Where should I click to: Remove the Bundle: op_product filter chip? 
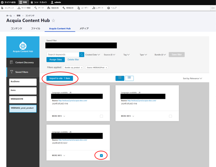82,68
